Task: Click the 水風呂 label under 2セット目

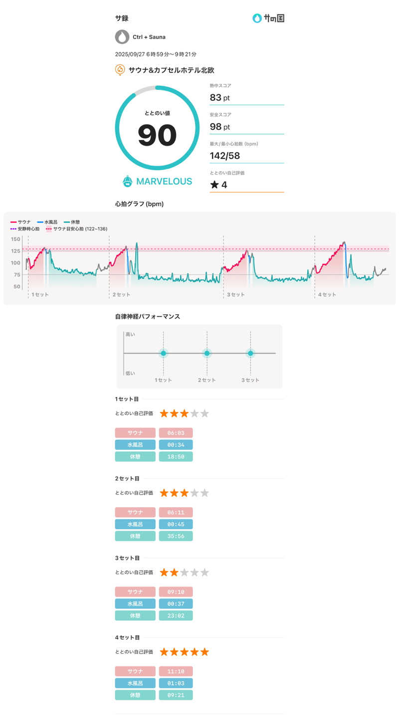Action: coord(135,524)
